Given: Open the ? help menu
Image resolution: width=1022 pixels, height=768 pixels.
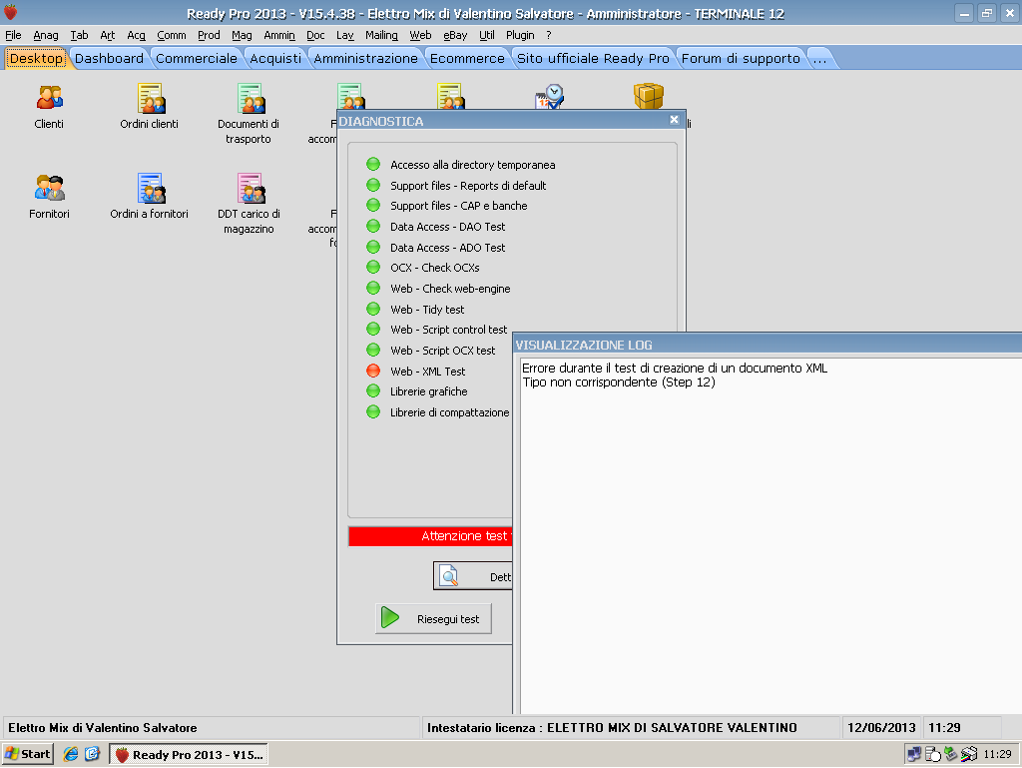Looking at the screenshot, I should click(549, 35).
